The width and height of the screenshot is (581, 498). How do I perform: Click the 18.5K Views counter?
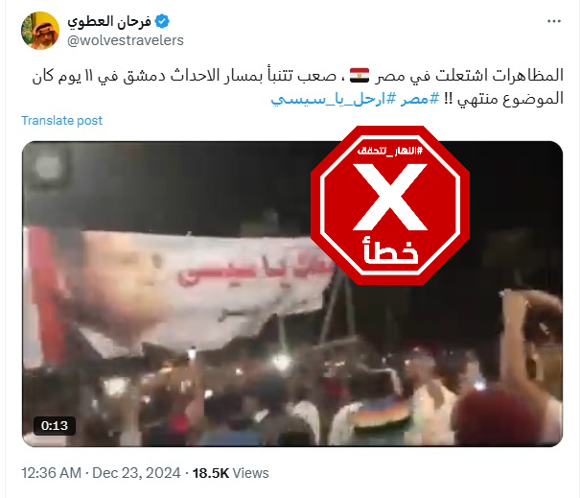click(230, 473)
